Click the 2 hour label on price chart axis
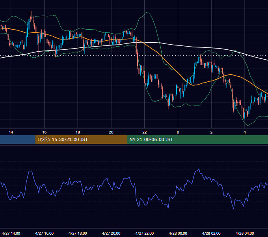The image size is (268, 237). [211, 132]
